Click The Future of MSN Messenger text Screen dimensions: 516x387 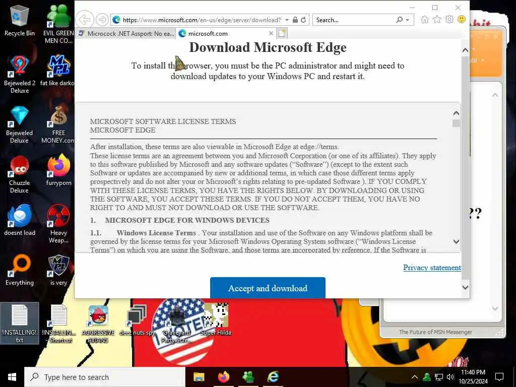pos(435,332)
